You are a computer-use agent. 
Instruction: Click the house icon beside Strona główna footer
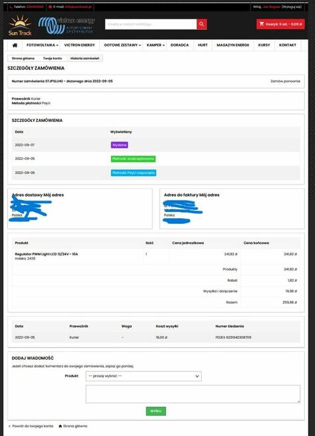pyautogui.click(x=61, y=426)
